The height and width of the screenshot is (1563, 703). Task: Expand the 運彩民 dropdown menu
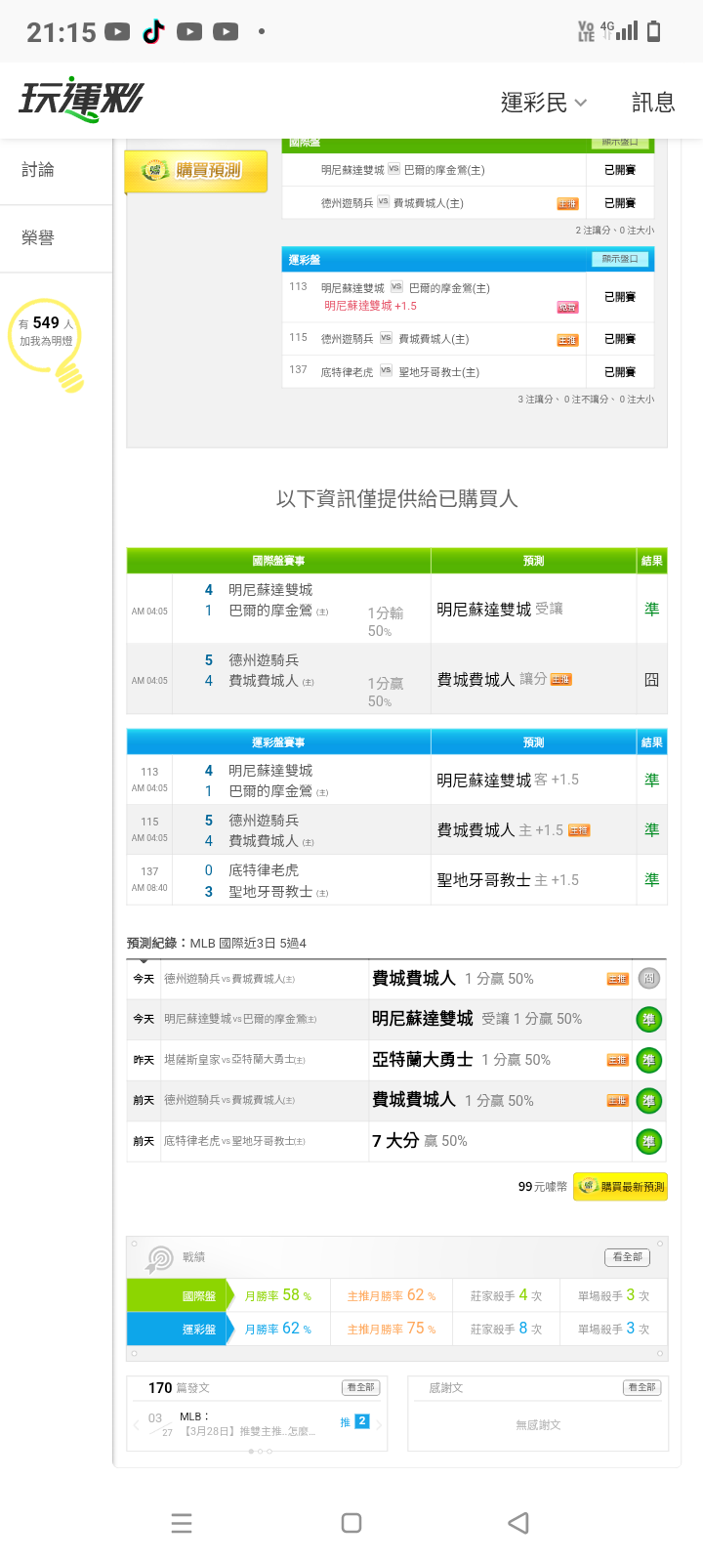coord(544,103)
